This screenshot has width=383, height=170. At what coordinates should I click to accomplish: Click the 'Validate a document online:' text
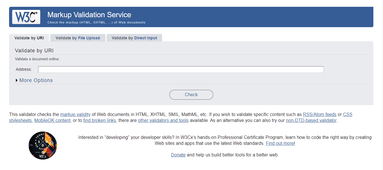pos(37,59)
